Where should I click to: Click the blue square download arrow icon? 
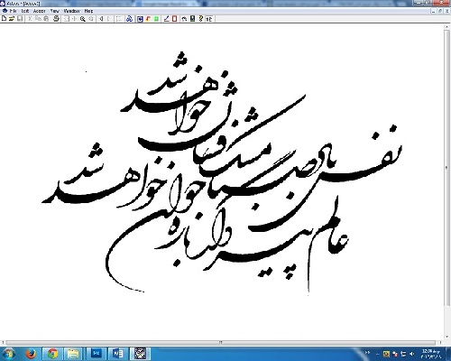(x=140, y=19)
